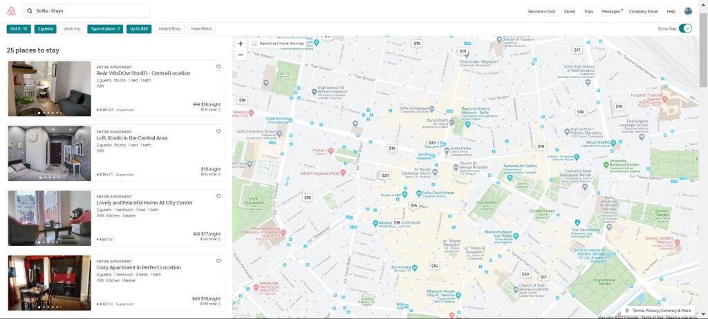Save ReAr WinDOw StudiO with heart icon
Viewport: 708px width, 319px height.
click(x=218, y=67)
